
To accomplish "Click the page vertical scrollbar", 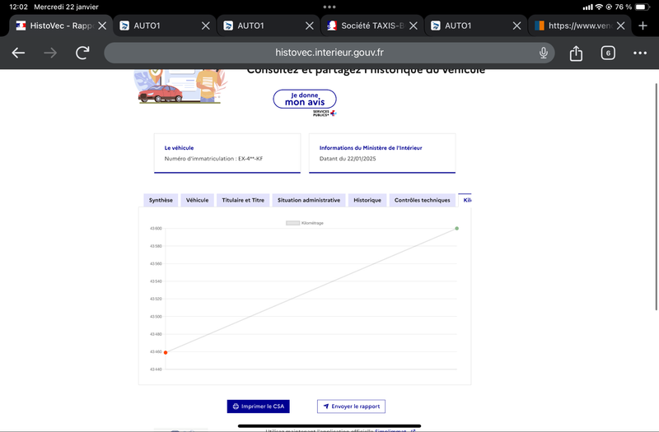I will tap(656, 197).
